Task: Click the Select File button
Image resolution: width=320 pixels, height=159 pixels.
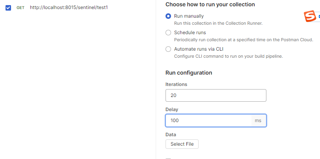Action: pos(182,144)
